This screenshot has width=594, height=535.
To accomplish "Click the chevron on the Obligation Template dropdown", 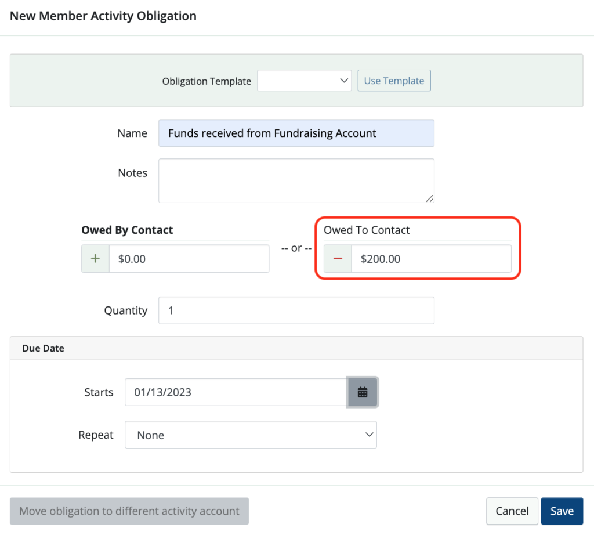I will pos(345,81).
